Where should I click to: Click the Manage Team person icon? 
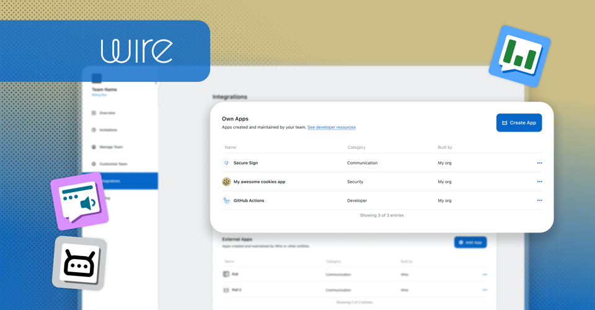coord(94,147)
